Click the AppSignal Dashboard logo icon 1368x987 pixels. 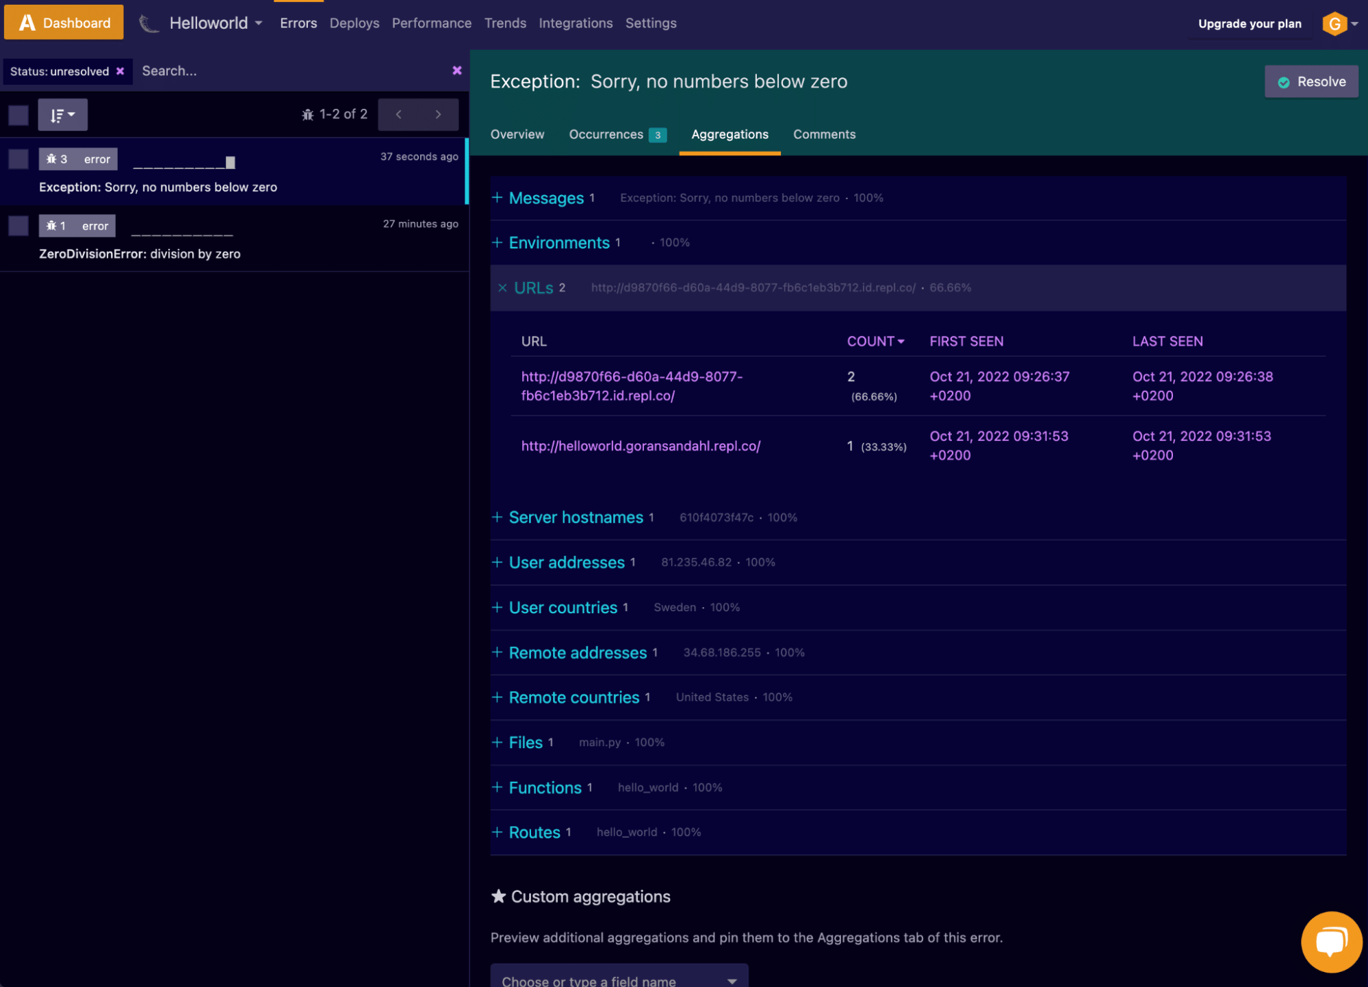(x=26, y=21)
